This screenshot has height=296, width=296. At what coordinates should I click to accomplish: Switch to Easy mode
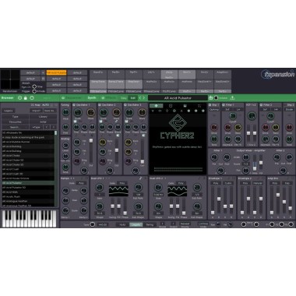coord(124,98)
